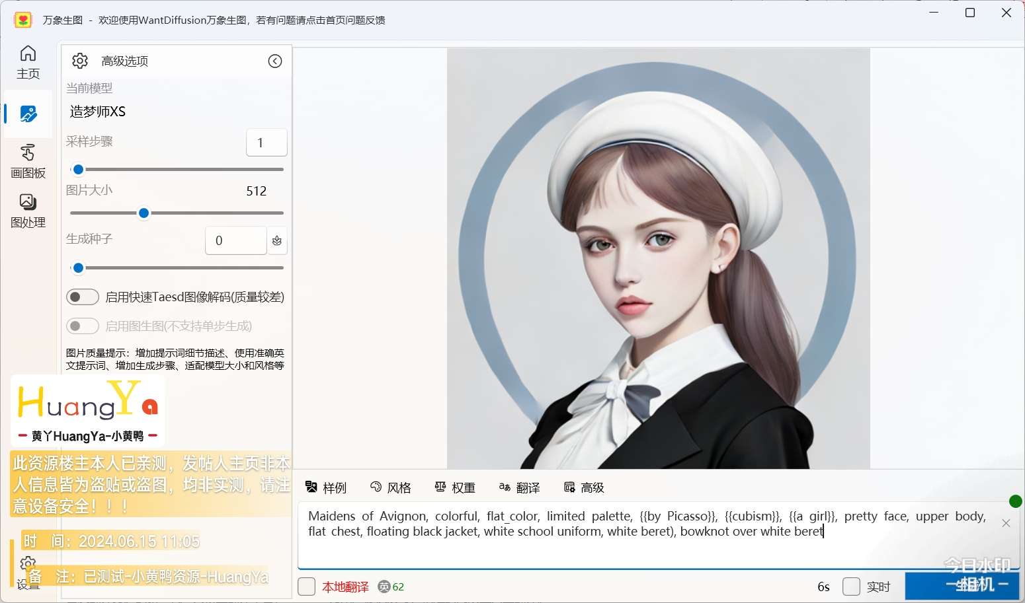Tick the 实时 real-time checkbox
The width and height of the screenshot is (1025, 603).
852,586
